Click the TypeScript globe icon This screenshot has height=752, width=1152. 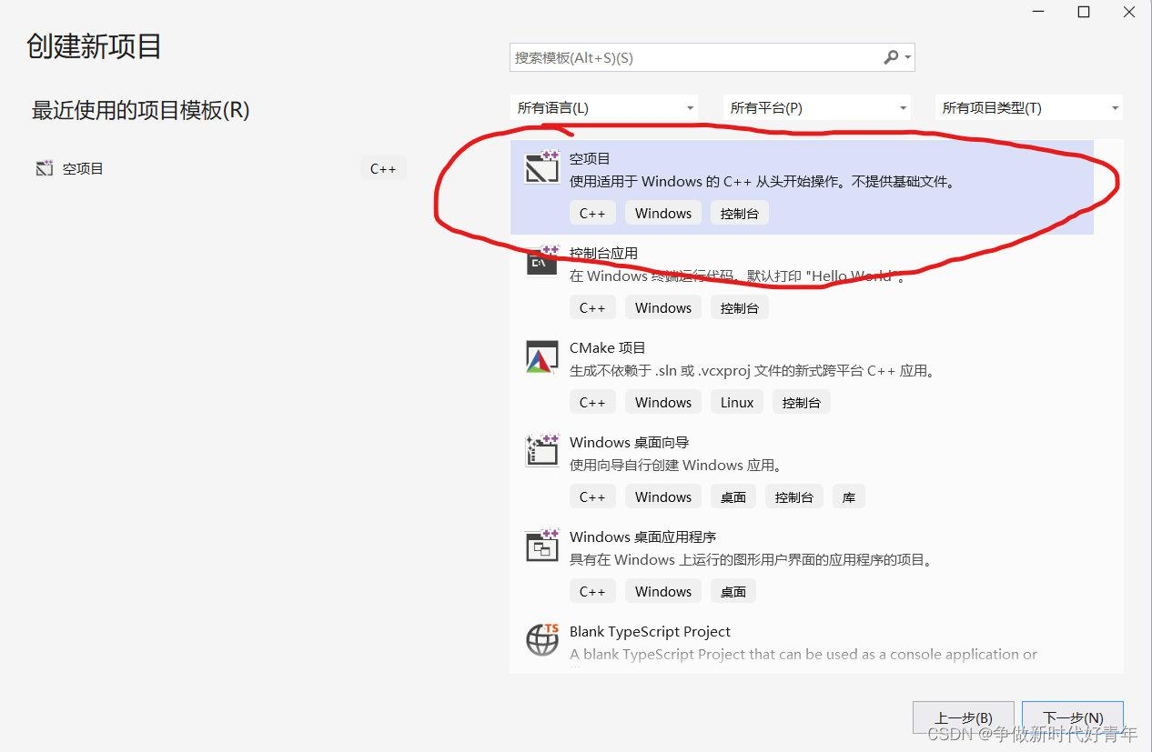542,640
